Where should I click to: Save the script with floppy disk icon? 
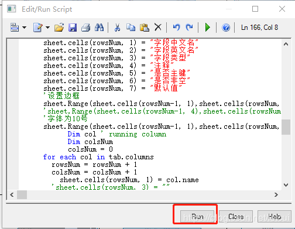(x=73, y=28)
